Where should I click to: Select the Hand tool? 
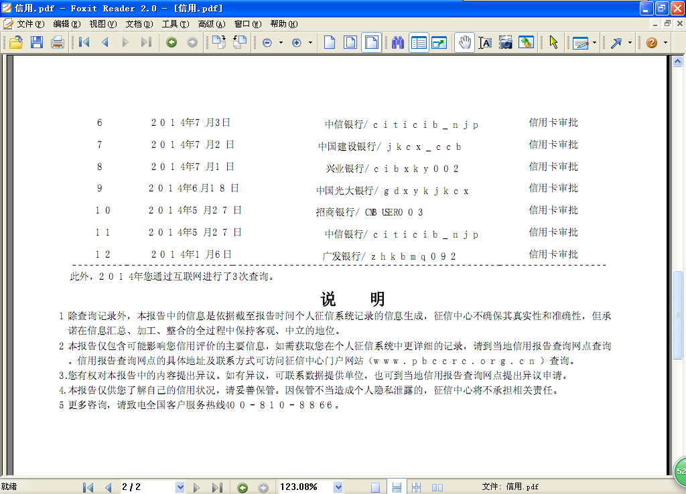[464, 42]
